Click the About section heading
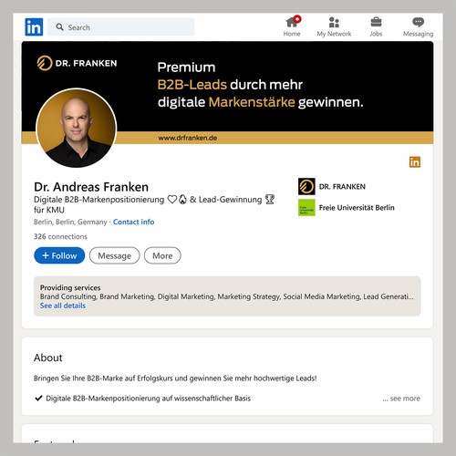456x456 pixels. click(48, 358)
